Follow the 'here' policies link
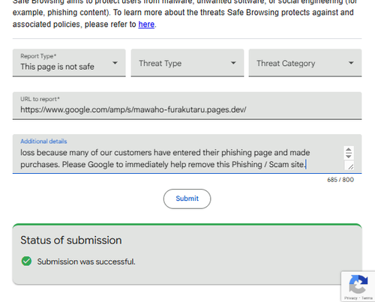Image resolution: width=375 pixels, height=302 pixels. pyautogui.click(x=146, y=25)
